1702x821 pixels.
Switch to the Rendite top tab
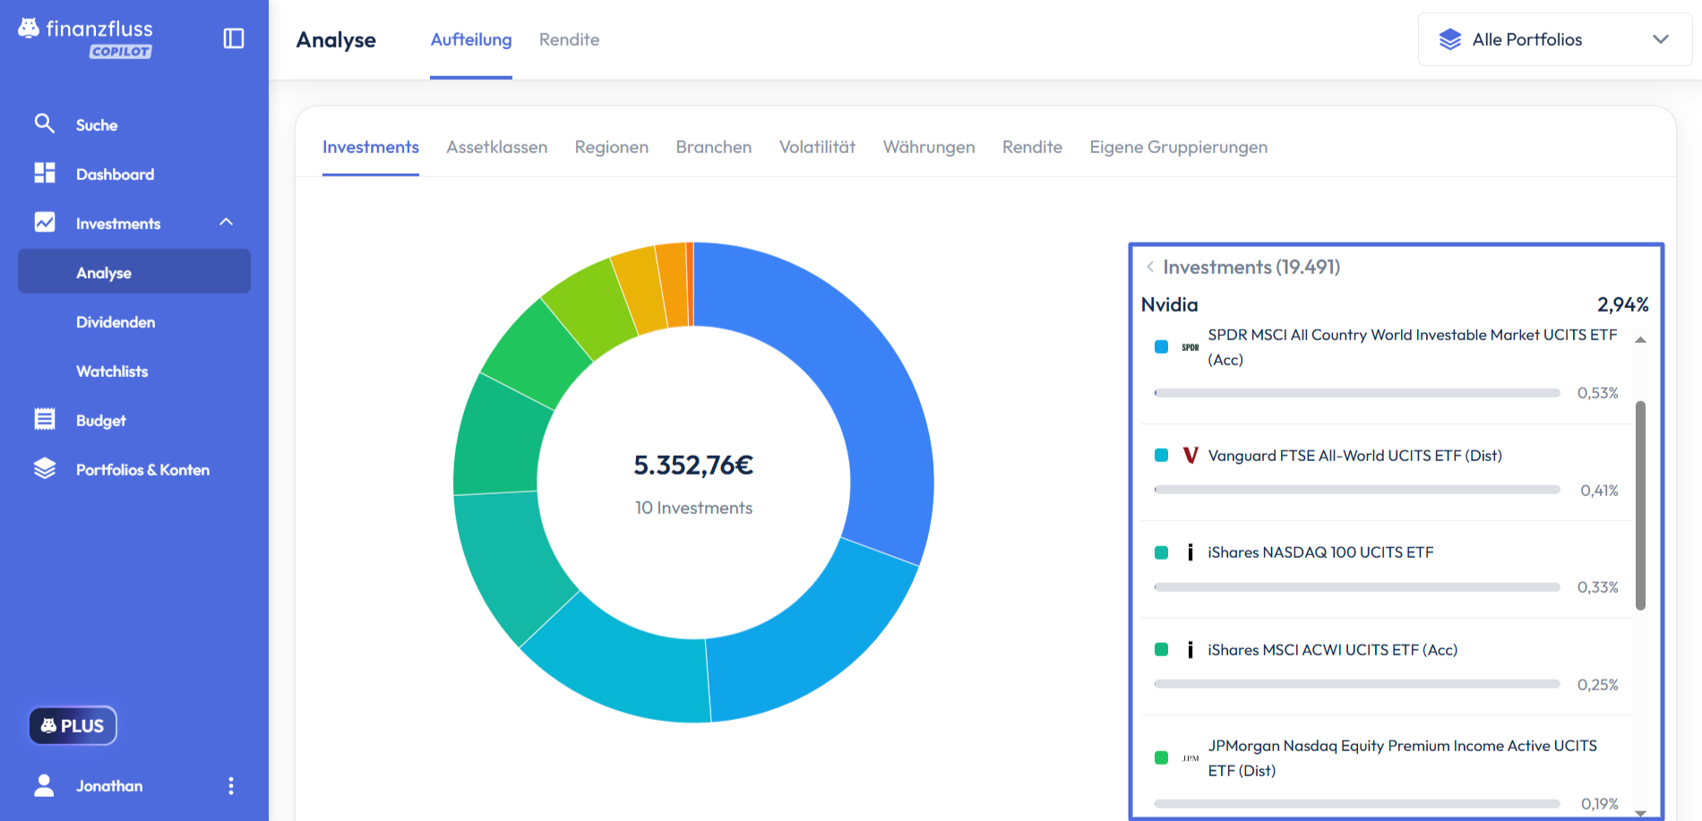[x=569, y=39]
